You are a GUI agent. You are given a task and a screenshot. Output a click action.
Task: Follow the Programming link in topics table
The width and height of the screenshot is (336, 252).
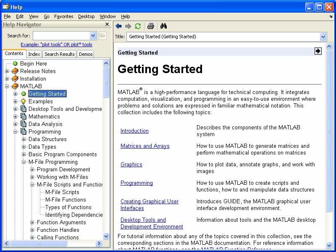click(x=136, y=183)
